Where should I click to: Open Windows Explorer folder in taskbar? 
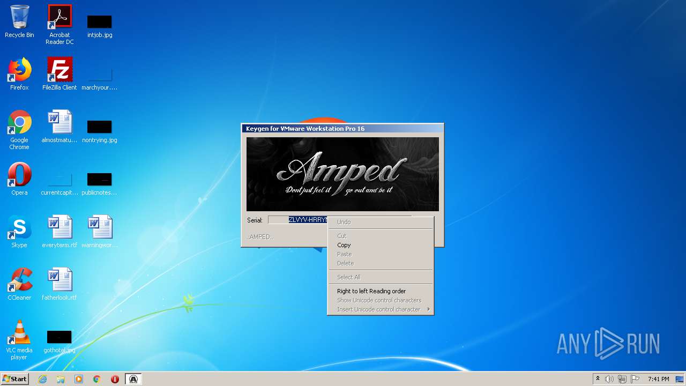click(61, 379)
